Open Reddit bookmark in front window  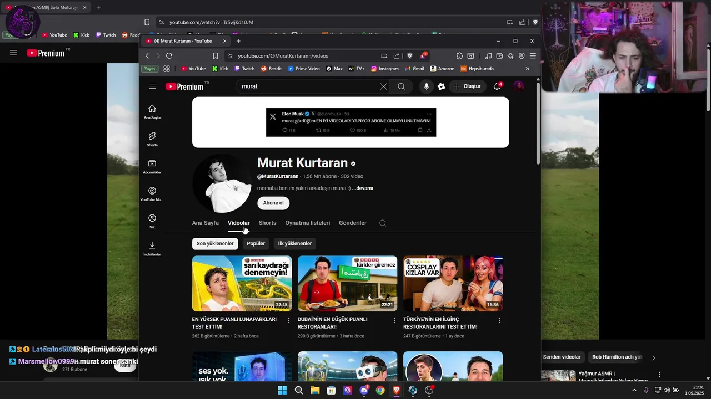point(271,69)
